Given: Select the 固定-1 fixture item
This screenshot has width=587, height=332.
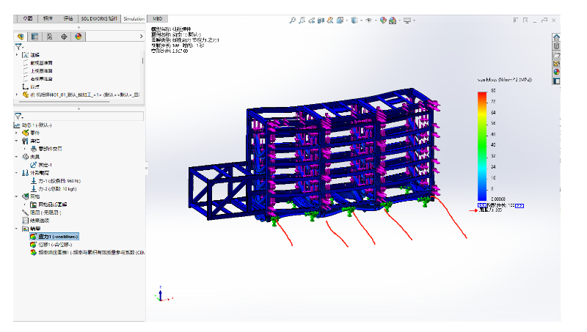Looking at the screenshot, I should coord(47,165).
